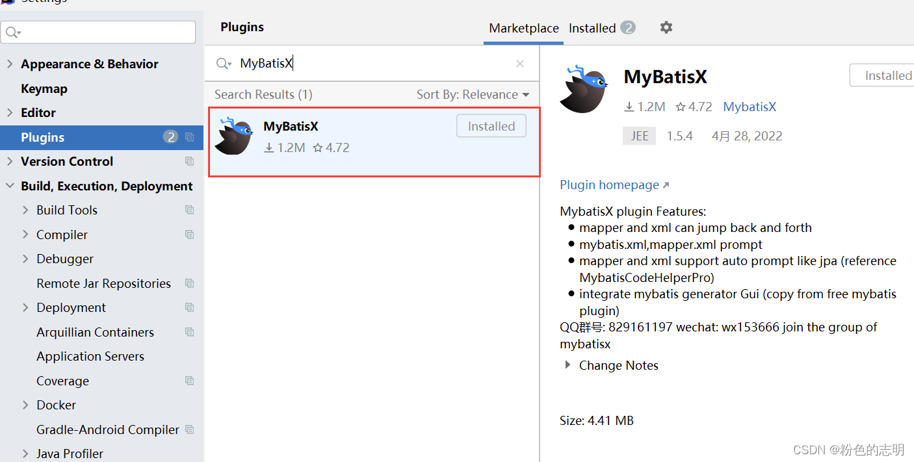Click the downloads icon in MyBatisX result
This screenshot has height=462, width=914.
pos(268,148)
